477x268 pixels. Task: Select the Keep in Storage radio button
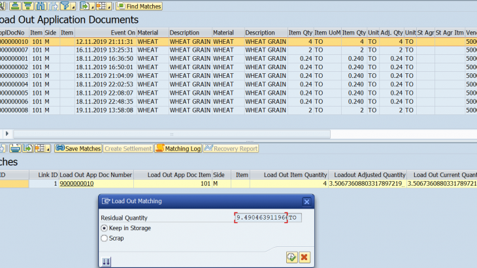point(105,228)
